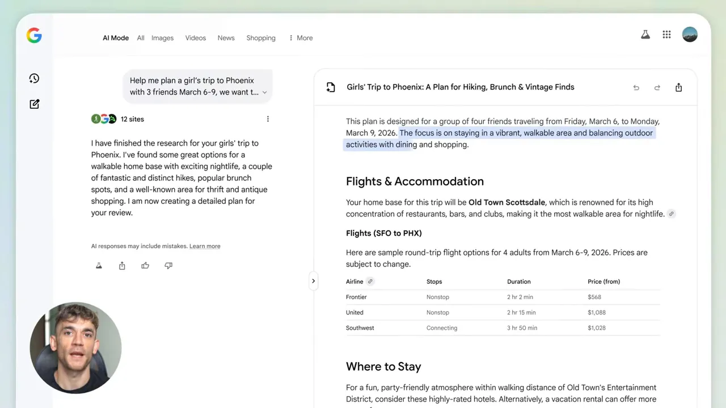This screenshot has width=726, height=408.
Task: Open the More search options menu
Action: [301, 38]
